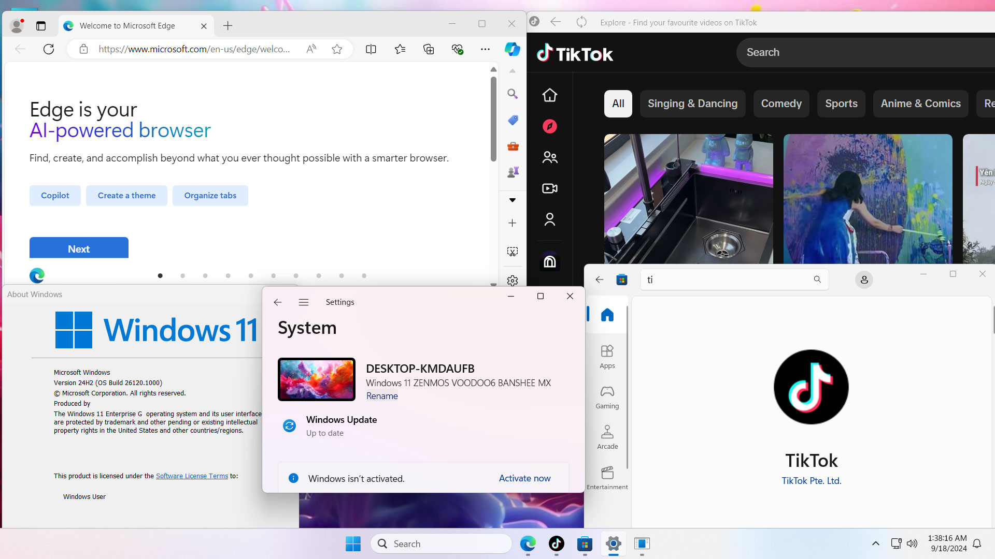Image resolution: width=995 pixels, height=559 pixels.
Task: Show hidden system tray icons chevron
Action: point(875,543)
